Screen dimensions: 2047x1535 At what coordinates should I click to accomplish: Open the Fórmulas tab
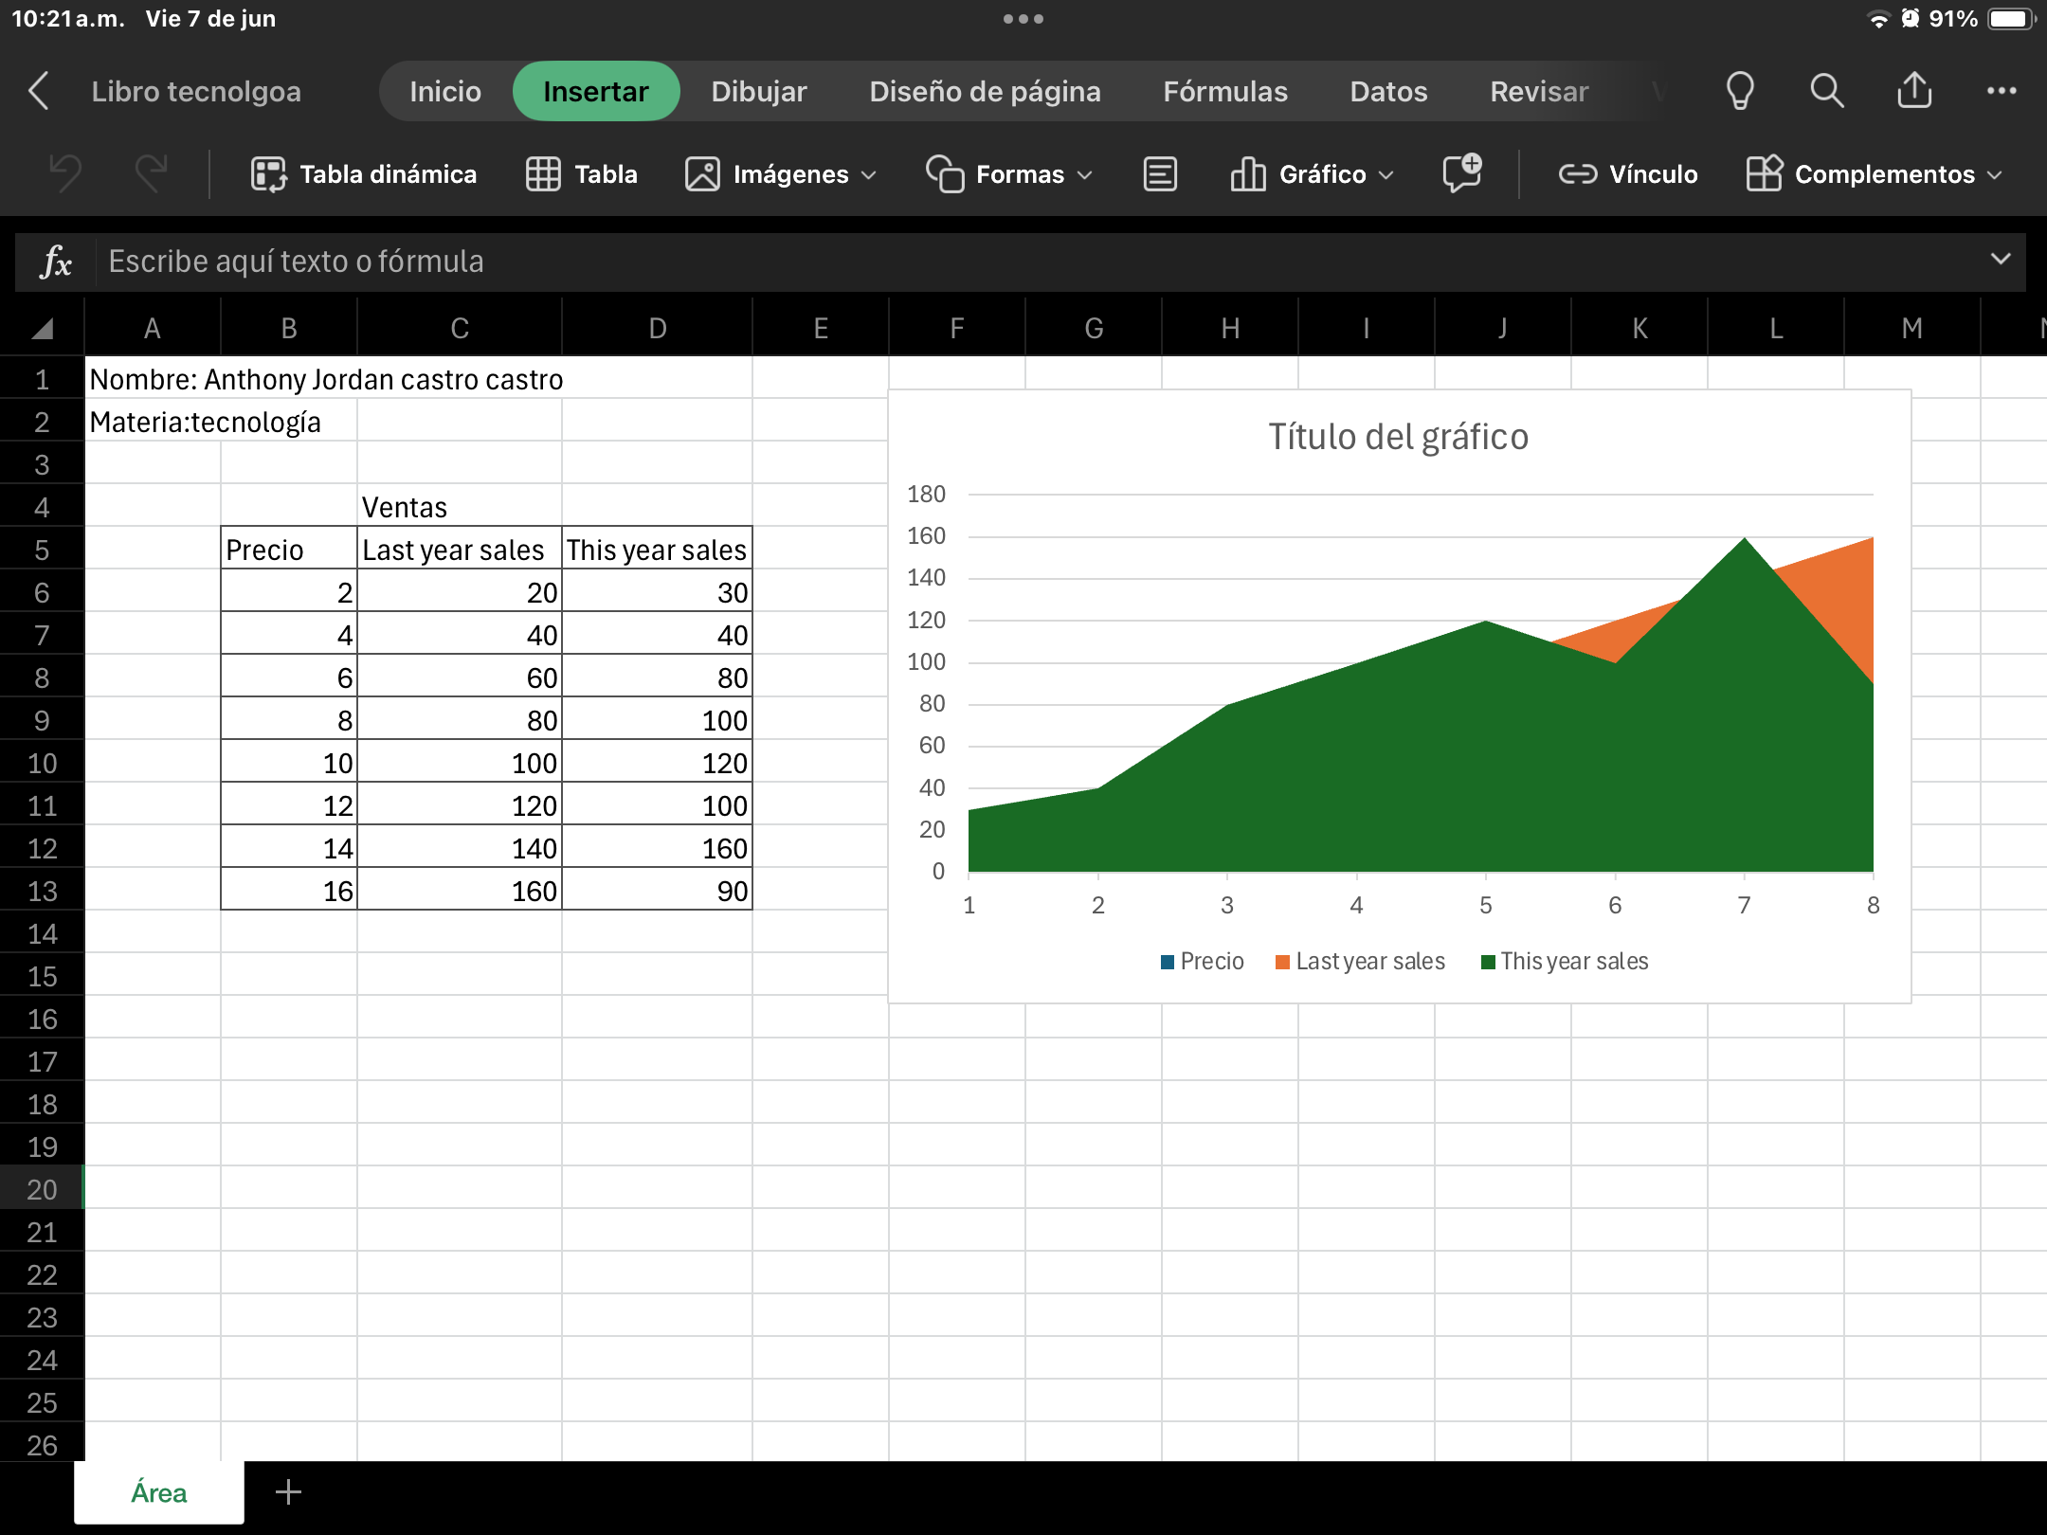[x=1225, y=91]
